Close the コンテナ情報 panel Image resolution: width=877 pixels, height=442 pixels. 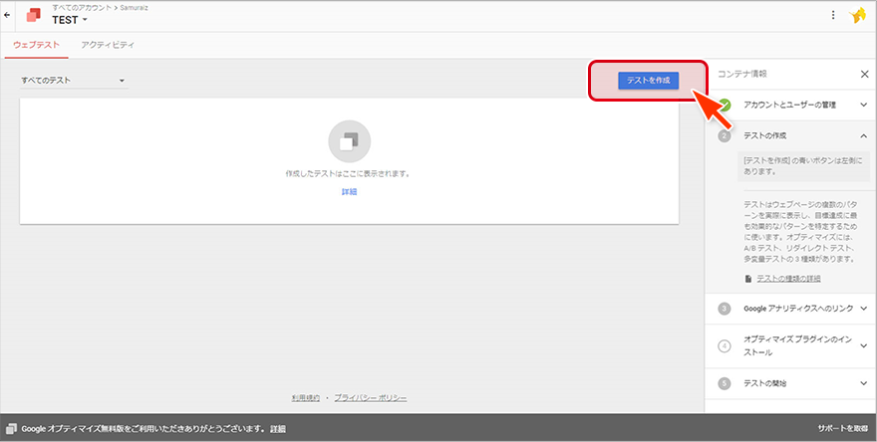[864, 74]
